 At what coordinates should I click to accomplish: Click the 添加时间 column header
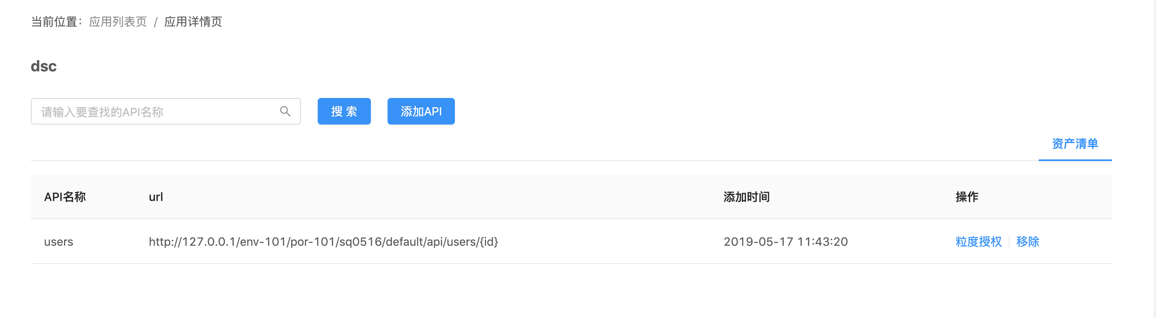(x=746, y=197)
